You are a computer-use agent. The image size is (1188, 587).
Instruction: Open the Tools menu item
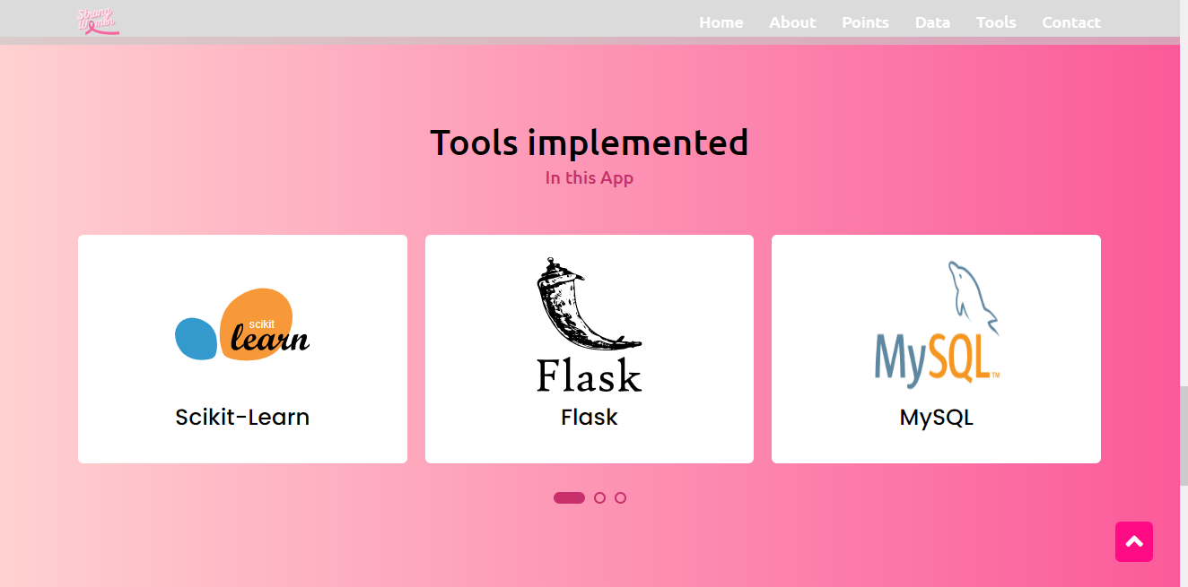[996, 22]
